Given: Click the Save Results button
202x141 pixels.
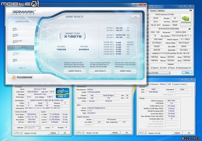Looking at the screenshot, I should pyautogui.click(x=100, y=71).
